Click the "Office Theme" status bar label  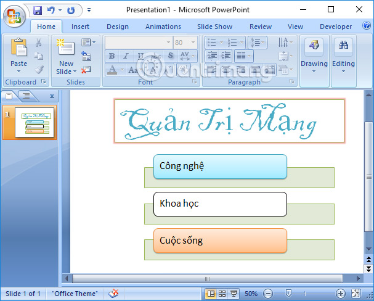tap(75, 294)
